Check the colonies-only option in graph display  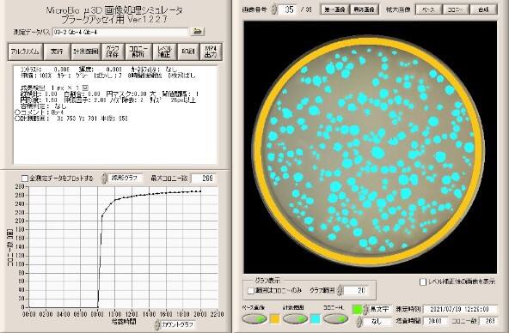(x=251, y=291)
